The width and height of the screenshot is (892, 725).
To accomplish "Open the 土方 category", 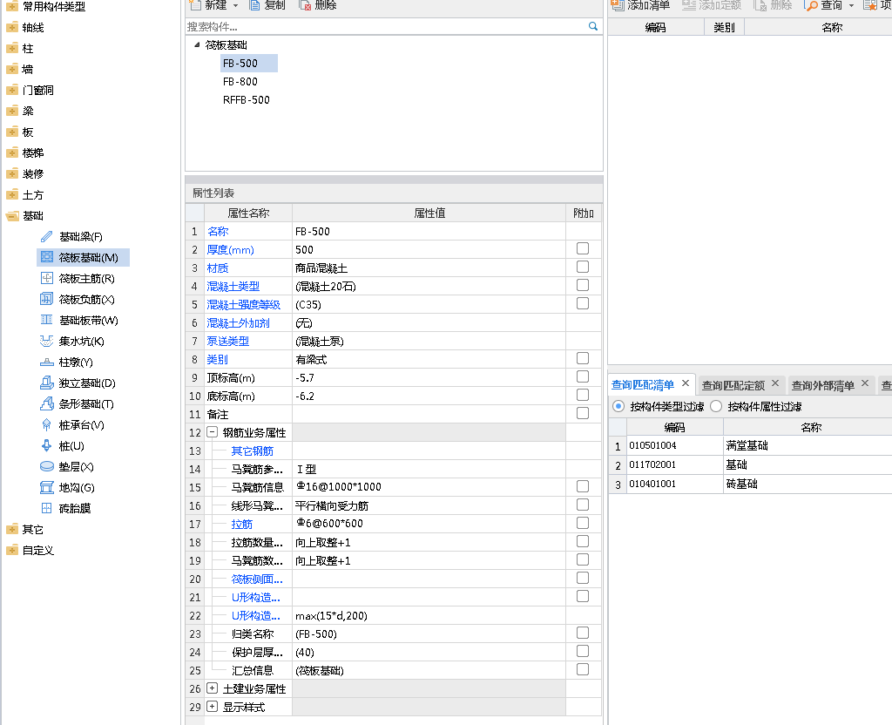I will 33,194.
